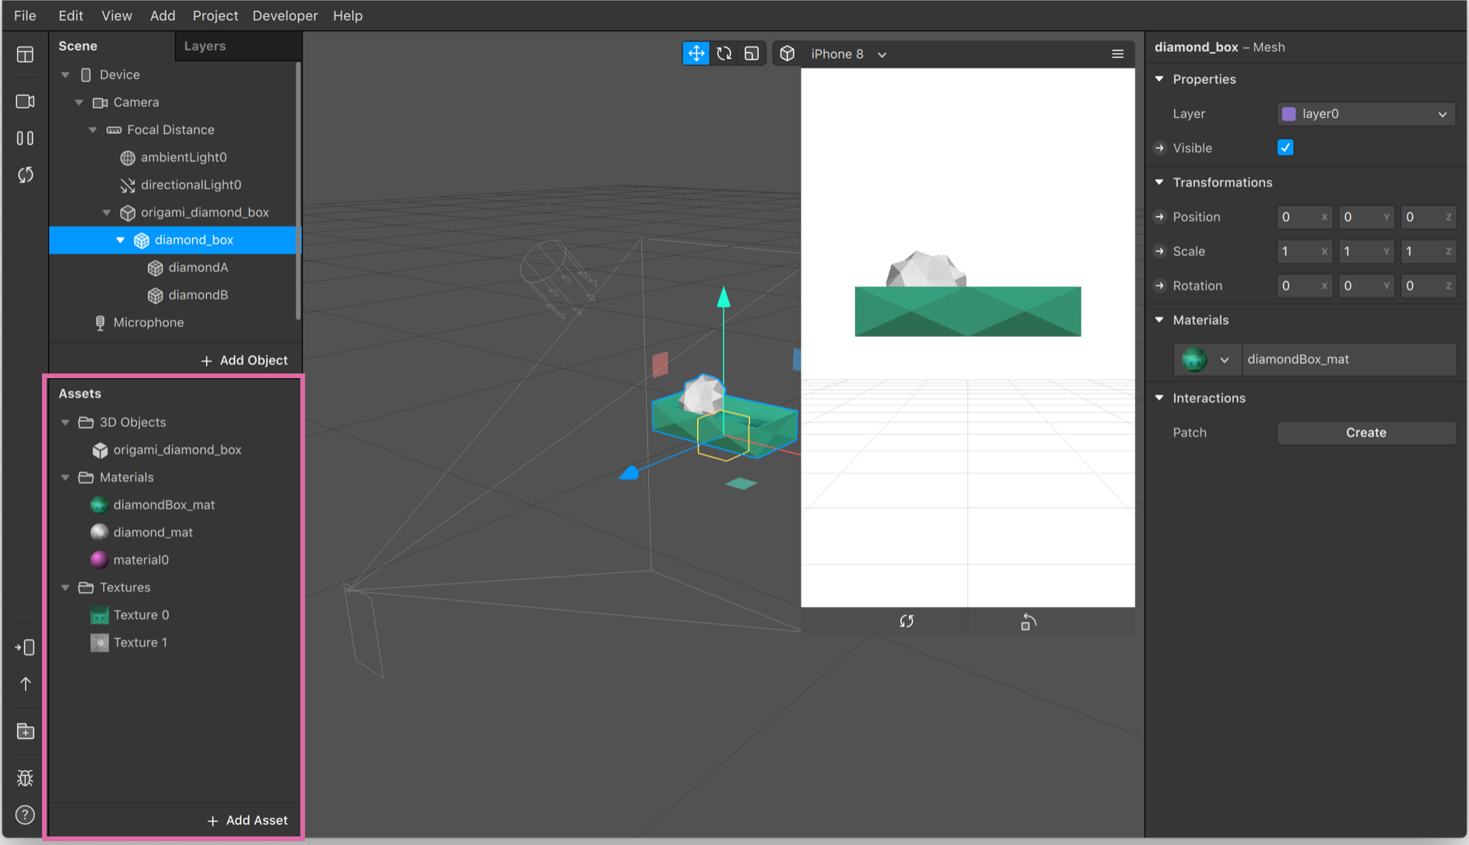Viewport: 1469px width, 845px height.
Task: Pause the preview using the pause icon
Action: [x=25, y=138]
